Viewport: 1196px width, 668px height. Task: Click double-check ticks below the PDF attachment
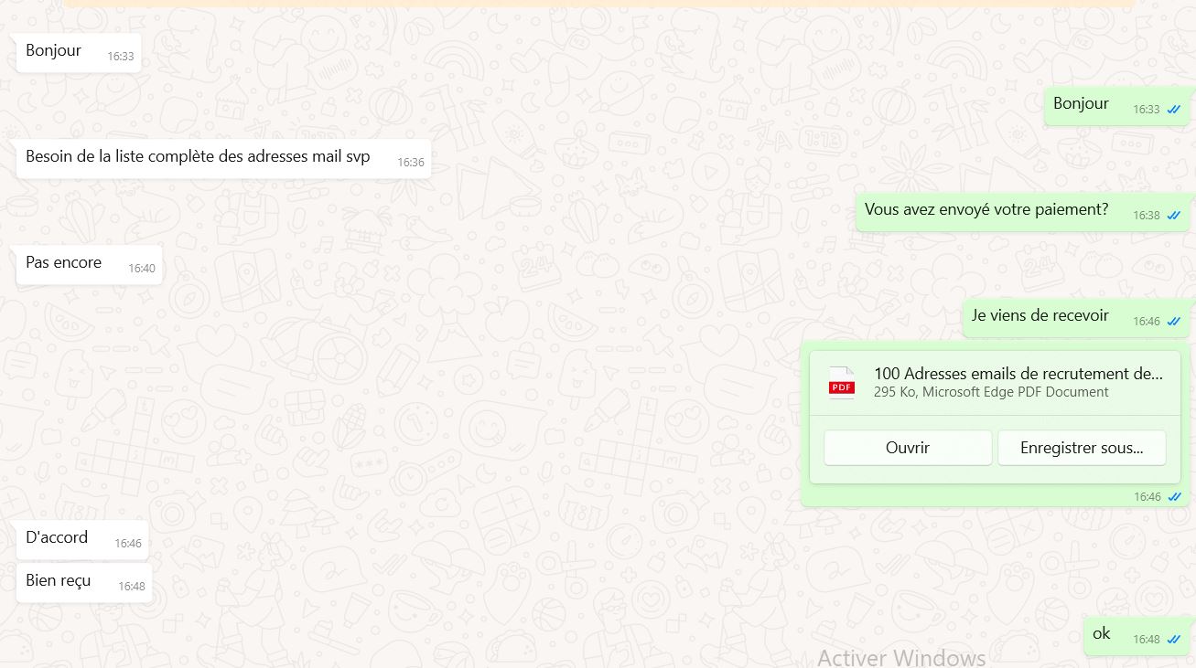click(x=1173, y=497)
